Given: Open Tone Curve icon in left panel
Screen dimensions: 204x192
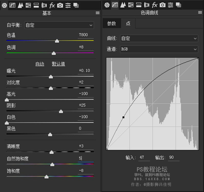Looking at the screenshot, I should [12, 5].
